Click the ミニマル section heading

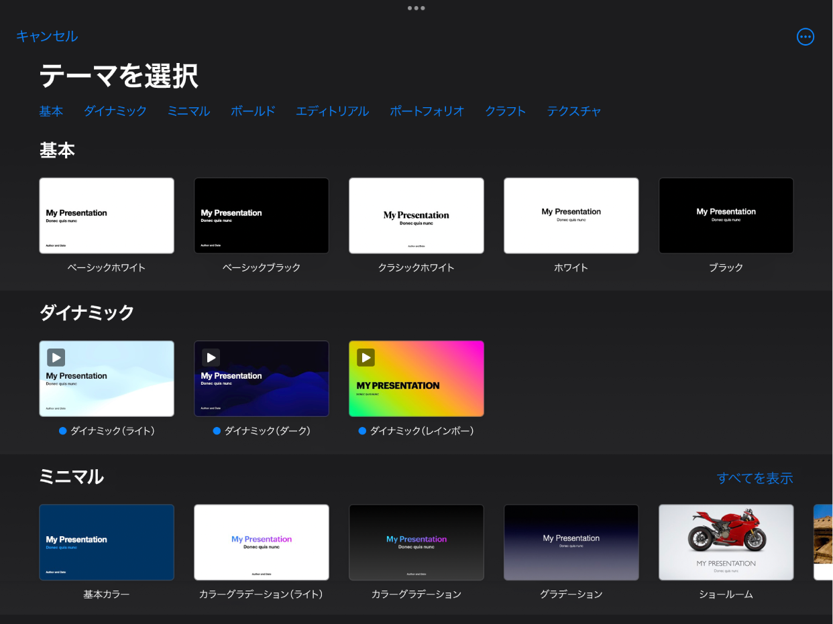(72, 477)
